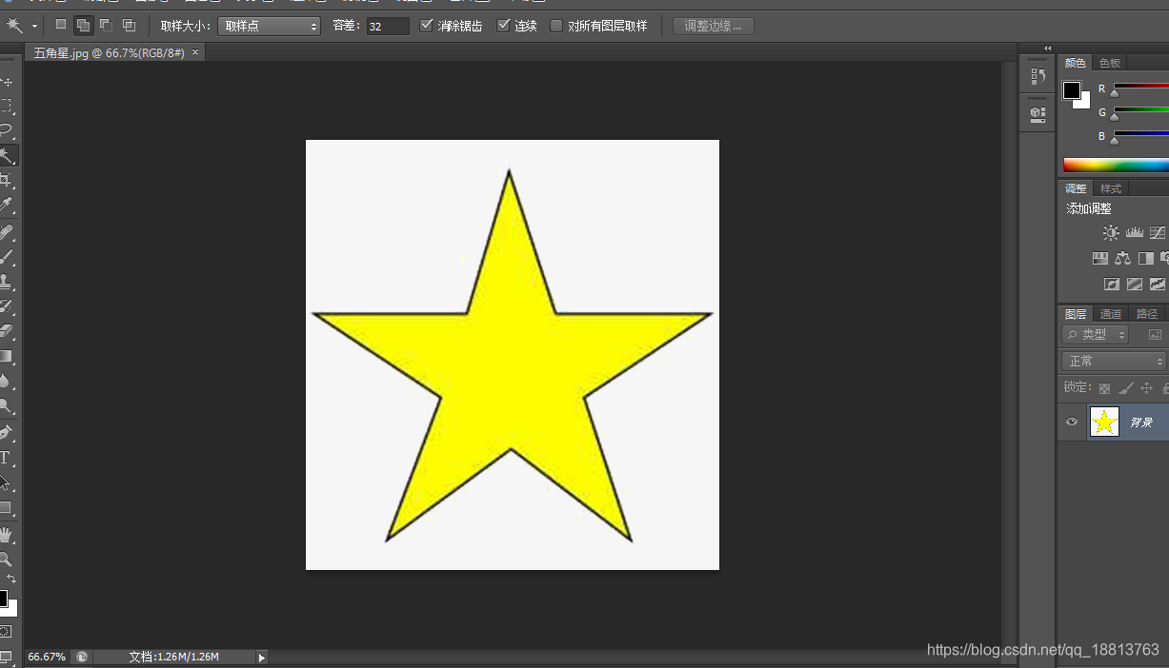Screen dimensions: 1169x668
Task: Switch to the 通道 channels tab
Action: point(1110,314)
